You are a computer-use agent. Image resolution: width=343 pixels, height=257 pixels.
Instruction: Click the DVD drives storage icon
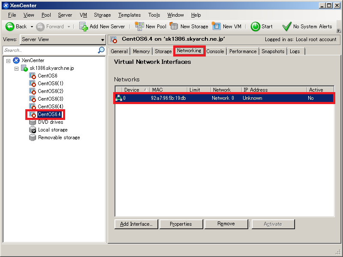tap(33, 122)
